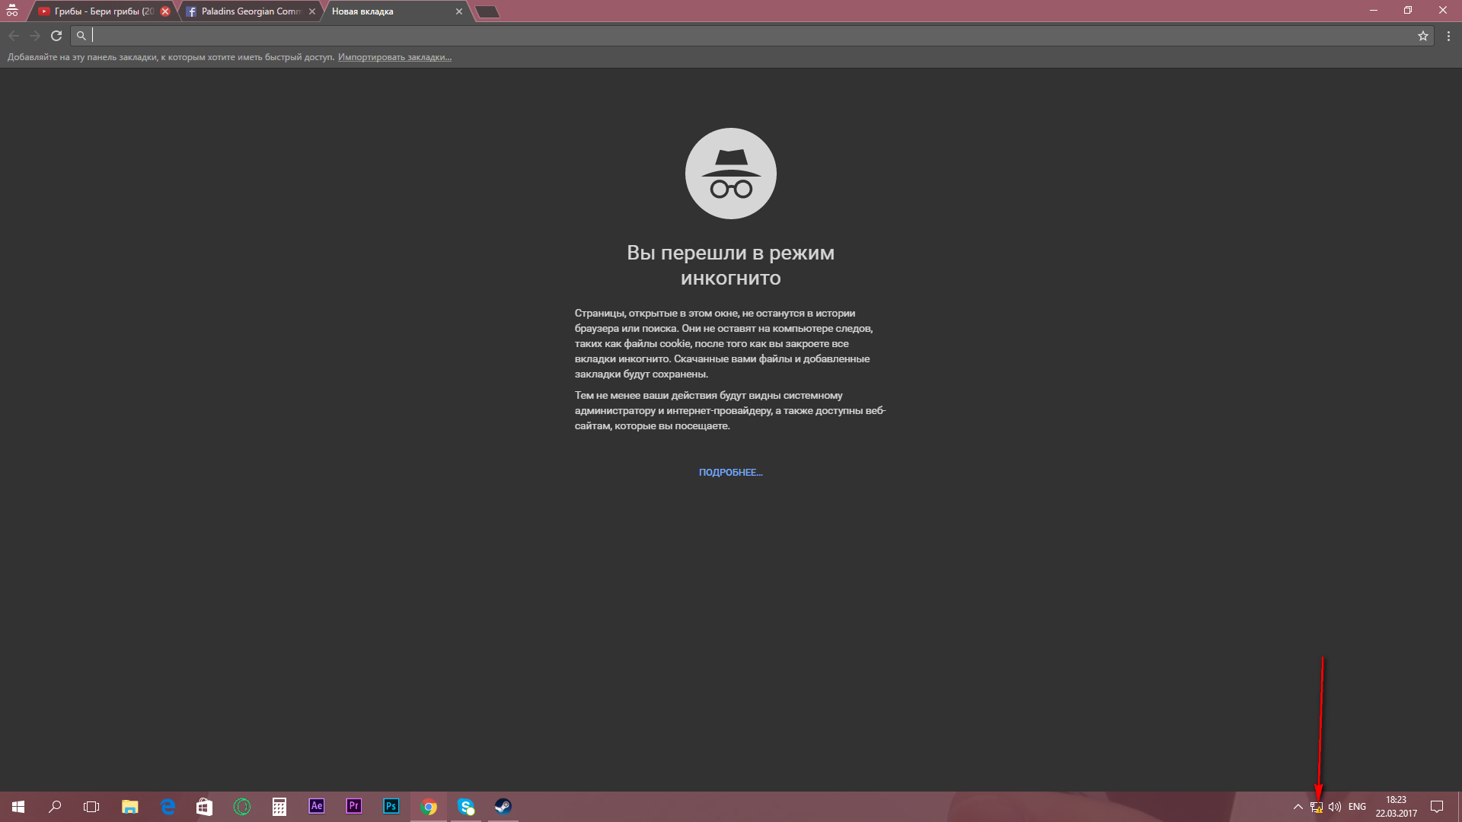Screen dimensions: 1462x822
Task: Click the back navigation arrow
Action: coord(14,36)
